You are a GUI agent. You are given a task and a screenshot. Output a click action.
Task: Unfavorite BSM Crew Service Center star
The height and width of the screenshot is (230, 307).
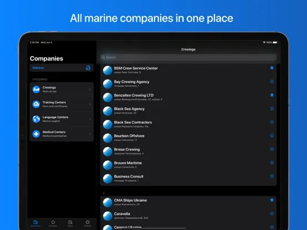coord(272,68)
